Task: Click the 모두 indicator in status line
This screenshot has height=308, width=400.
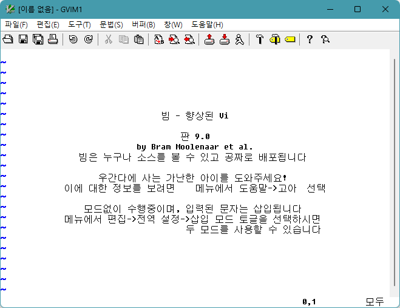Action: (375, 302)
